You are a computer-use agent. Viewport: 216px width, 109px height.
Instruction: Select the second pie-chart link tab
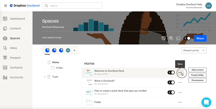[x=54, y=50]
